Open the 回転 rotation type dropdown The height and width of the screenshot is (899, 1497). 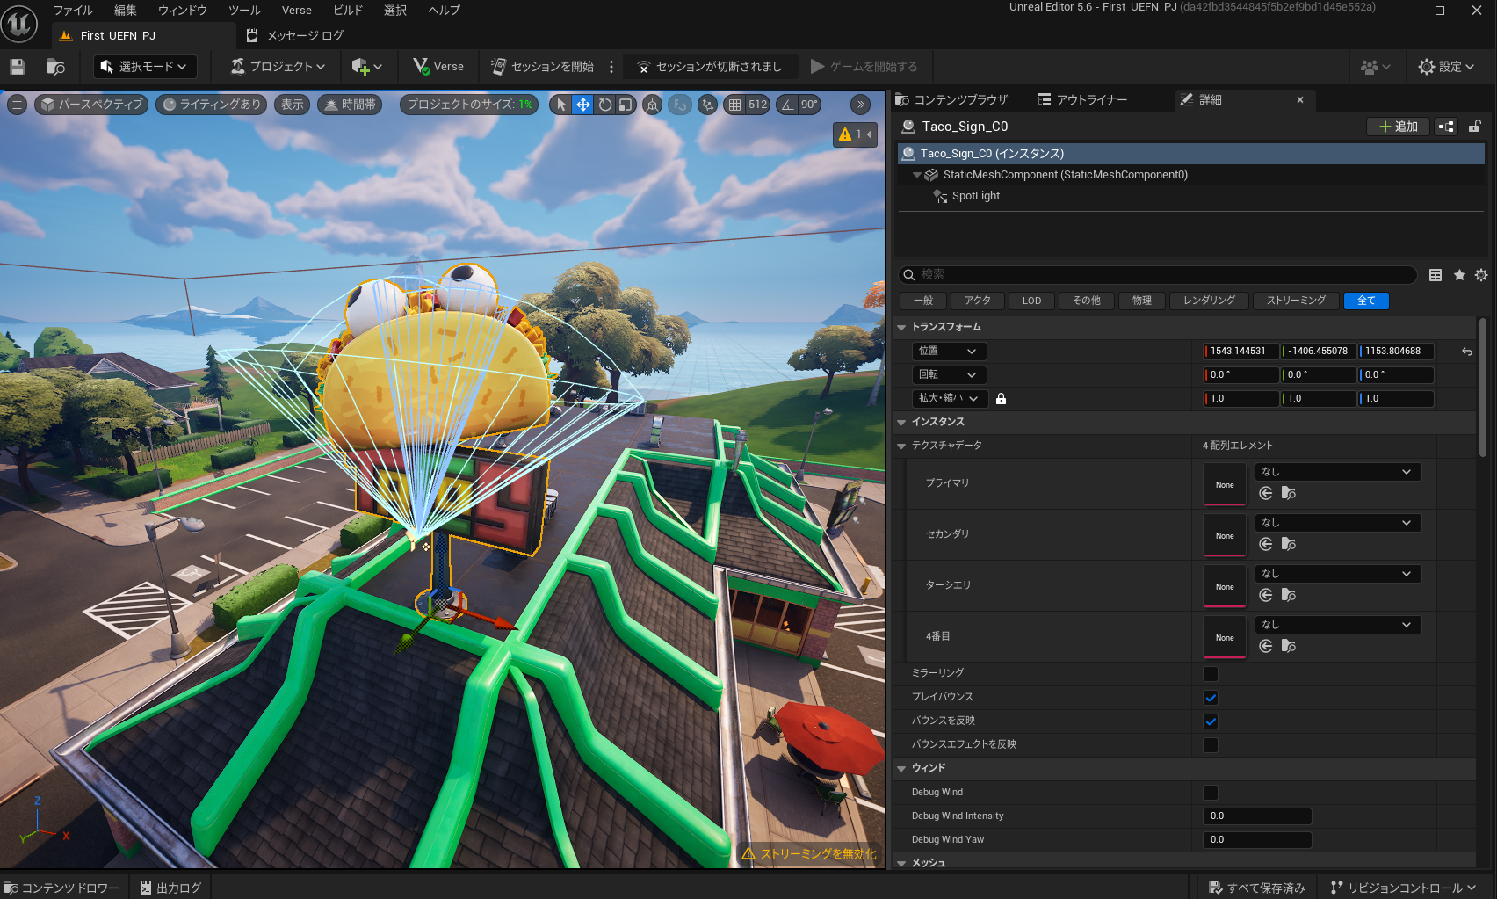[949, 375]
